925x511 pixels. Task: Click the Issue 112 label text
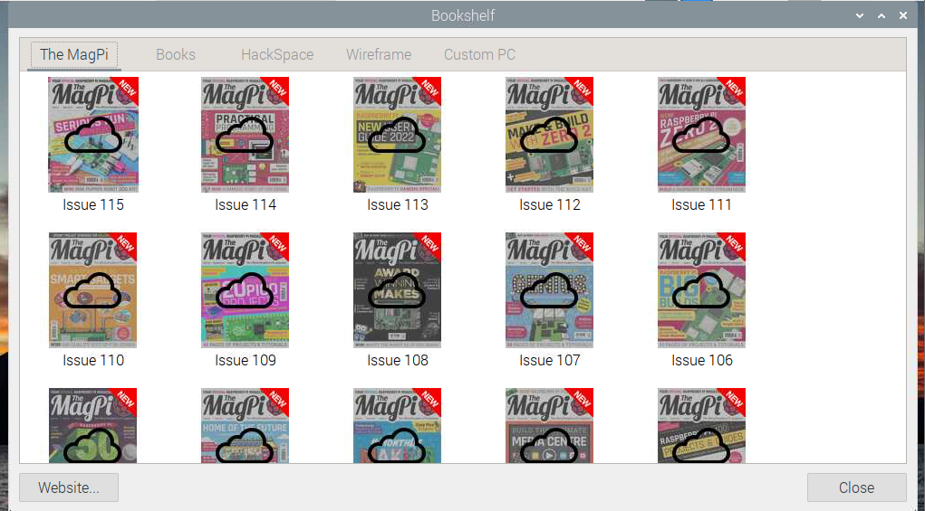(x=550, y=205)
